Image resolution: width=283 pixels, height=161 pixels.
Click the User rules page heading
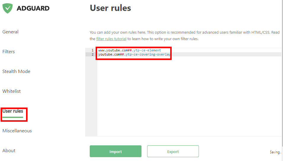pyautogui.click(x=110, y=8)
